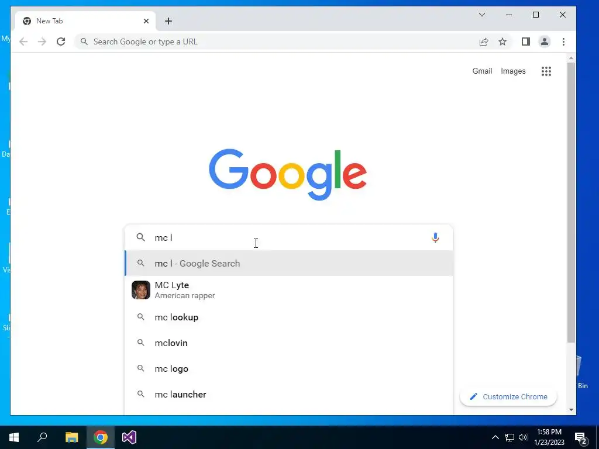Click the Google search box text
The height and width of the screenshot is (449, 599).
164,237
